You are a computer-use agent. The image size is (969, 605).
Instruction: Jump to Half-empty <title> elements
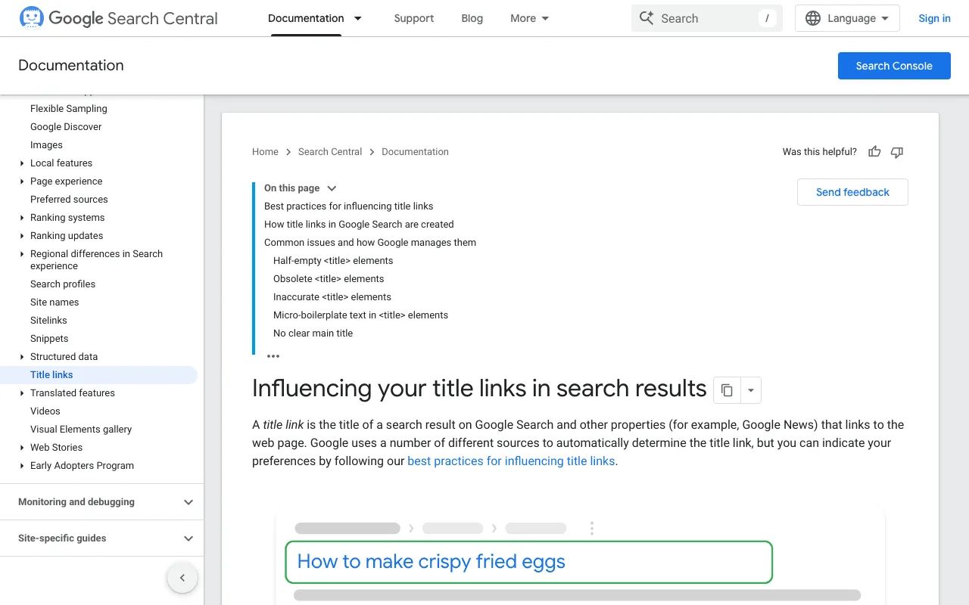[x=333, y=261]
